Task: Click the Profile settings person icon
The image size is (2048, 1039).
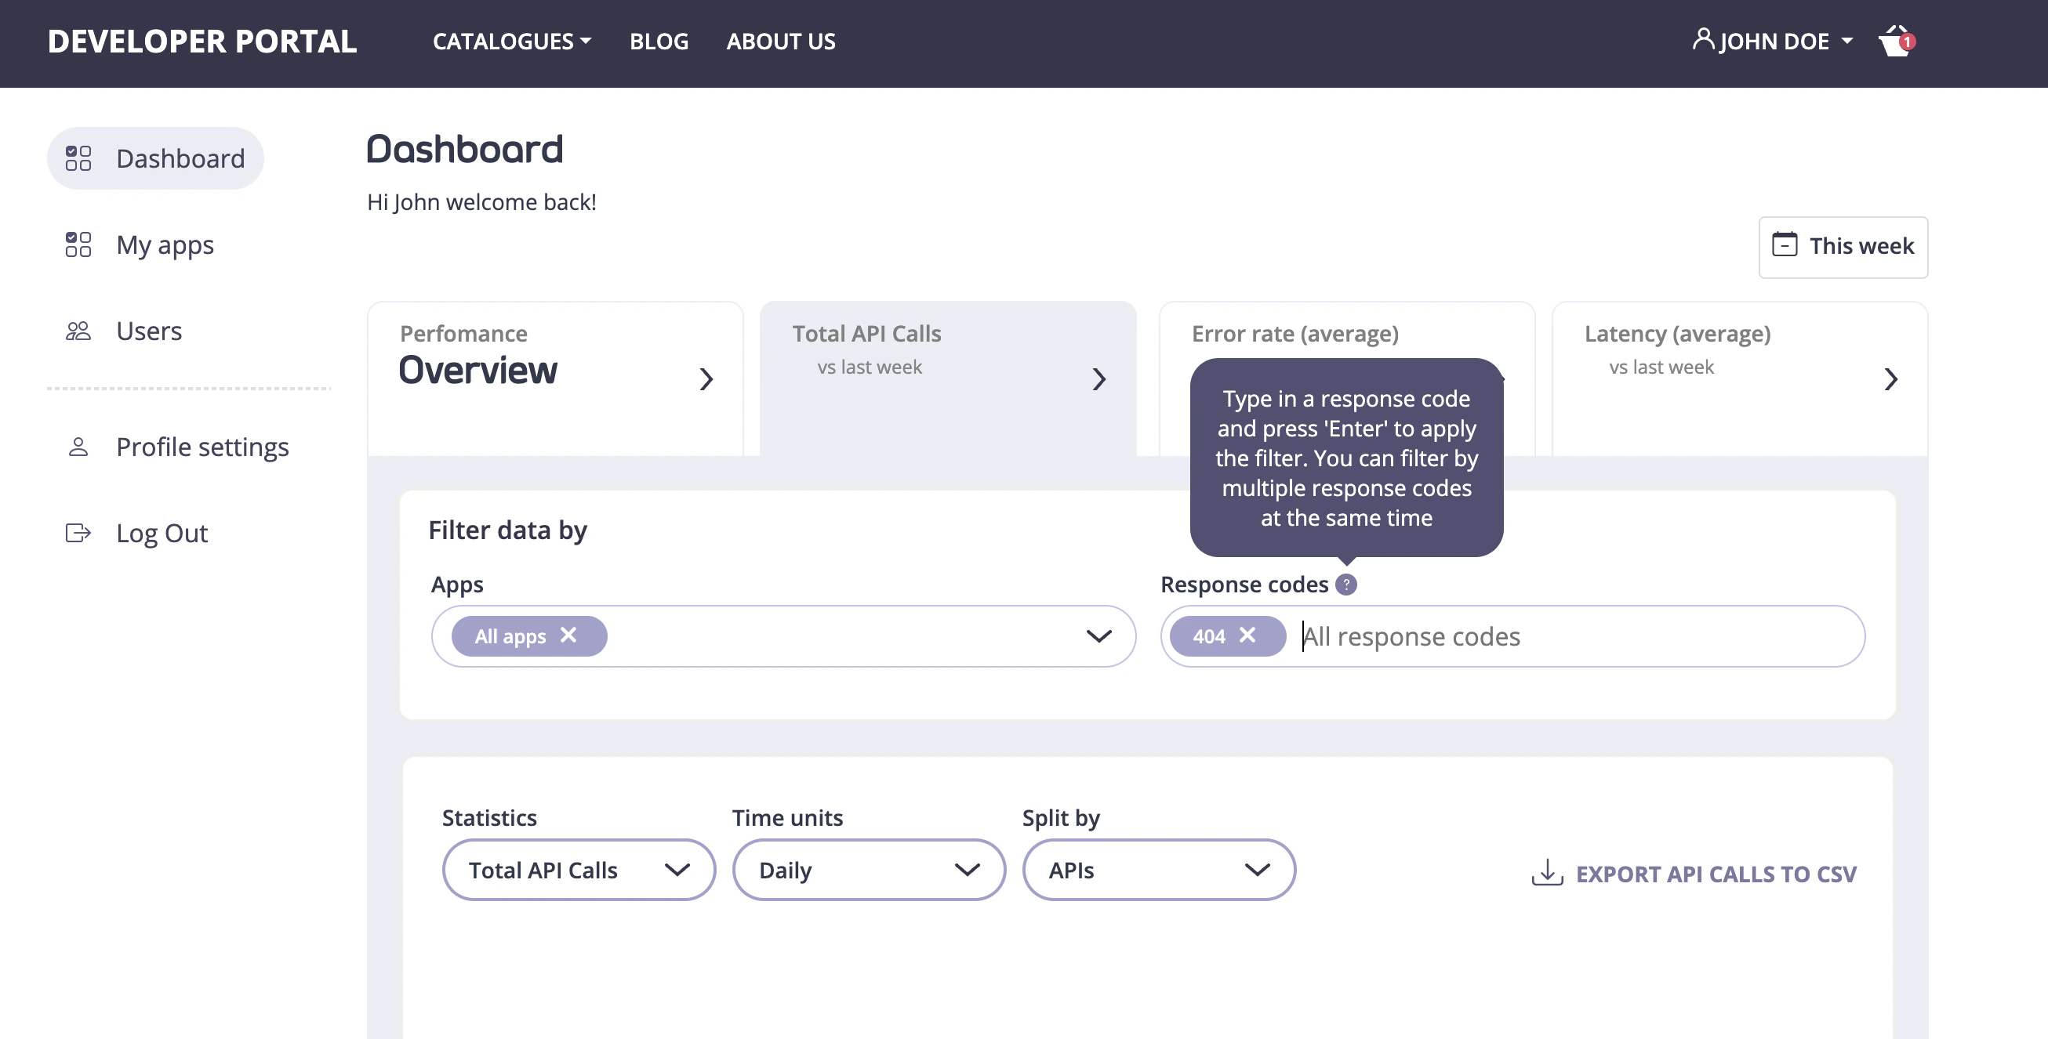Action: tap(78, 447)
